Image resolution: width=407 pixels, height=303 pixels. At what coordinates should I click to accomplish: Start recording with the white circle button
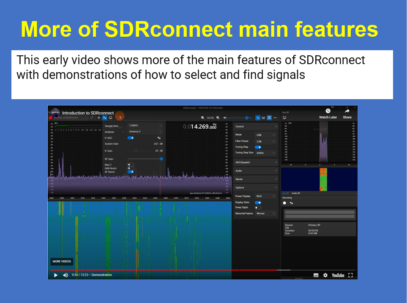coord(284,203)
